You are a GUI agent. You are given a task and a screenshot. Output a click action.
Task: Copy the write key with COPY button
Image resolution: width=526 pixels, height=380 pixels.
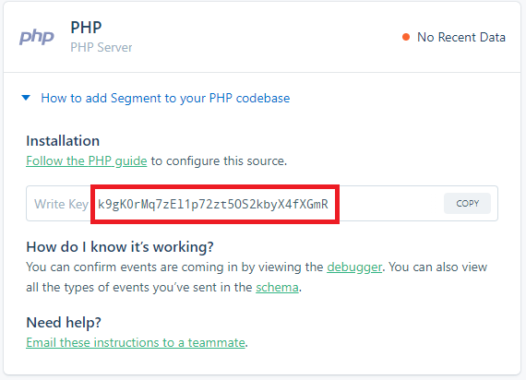coord(467,203)
